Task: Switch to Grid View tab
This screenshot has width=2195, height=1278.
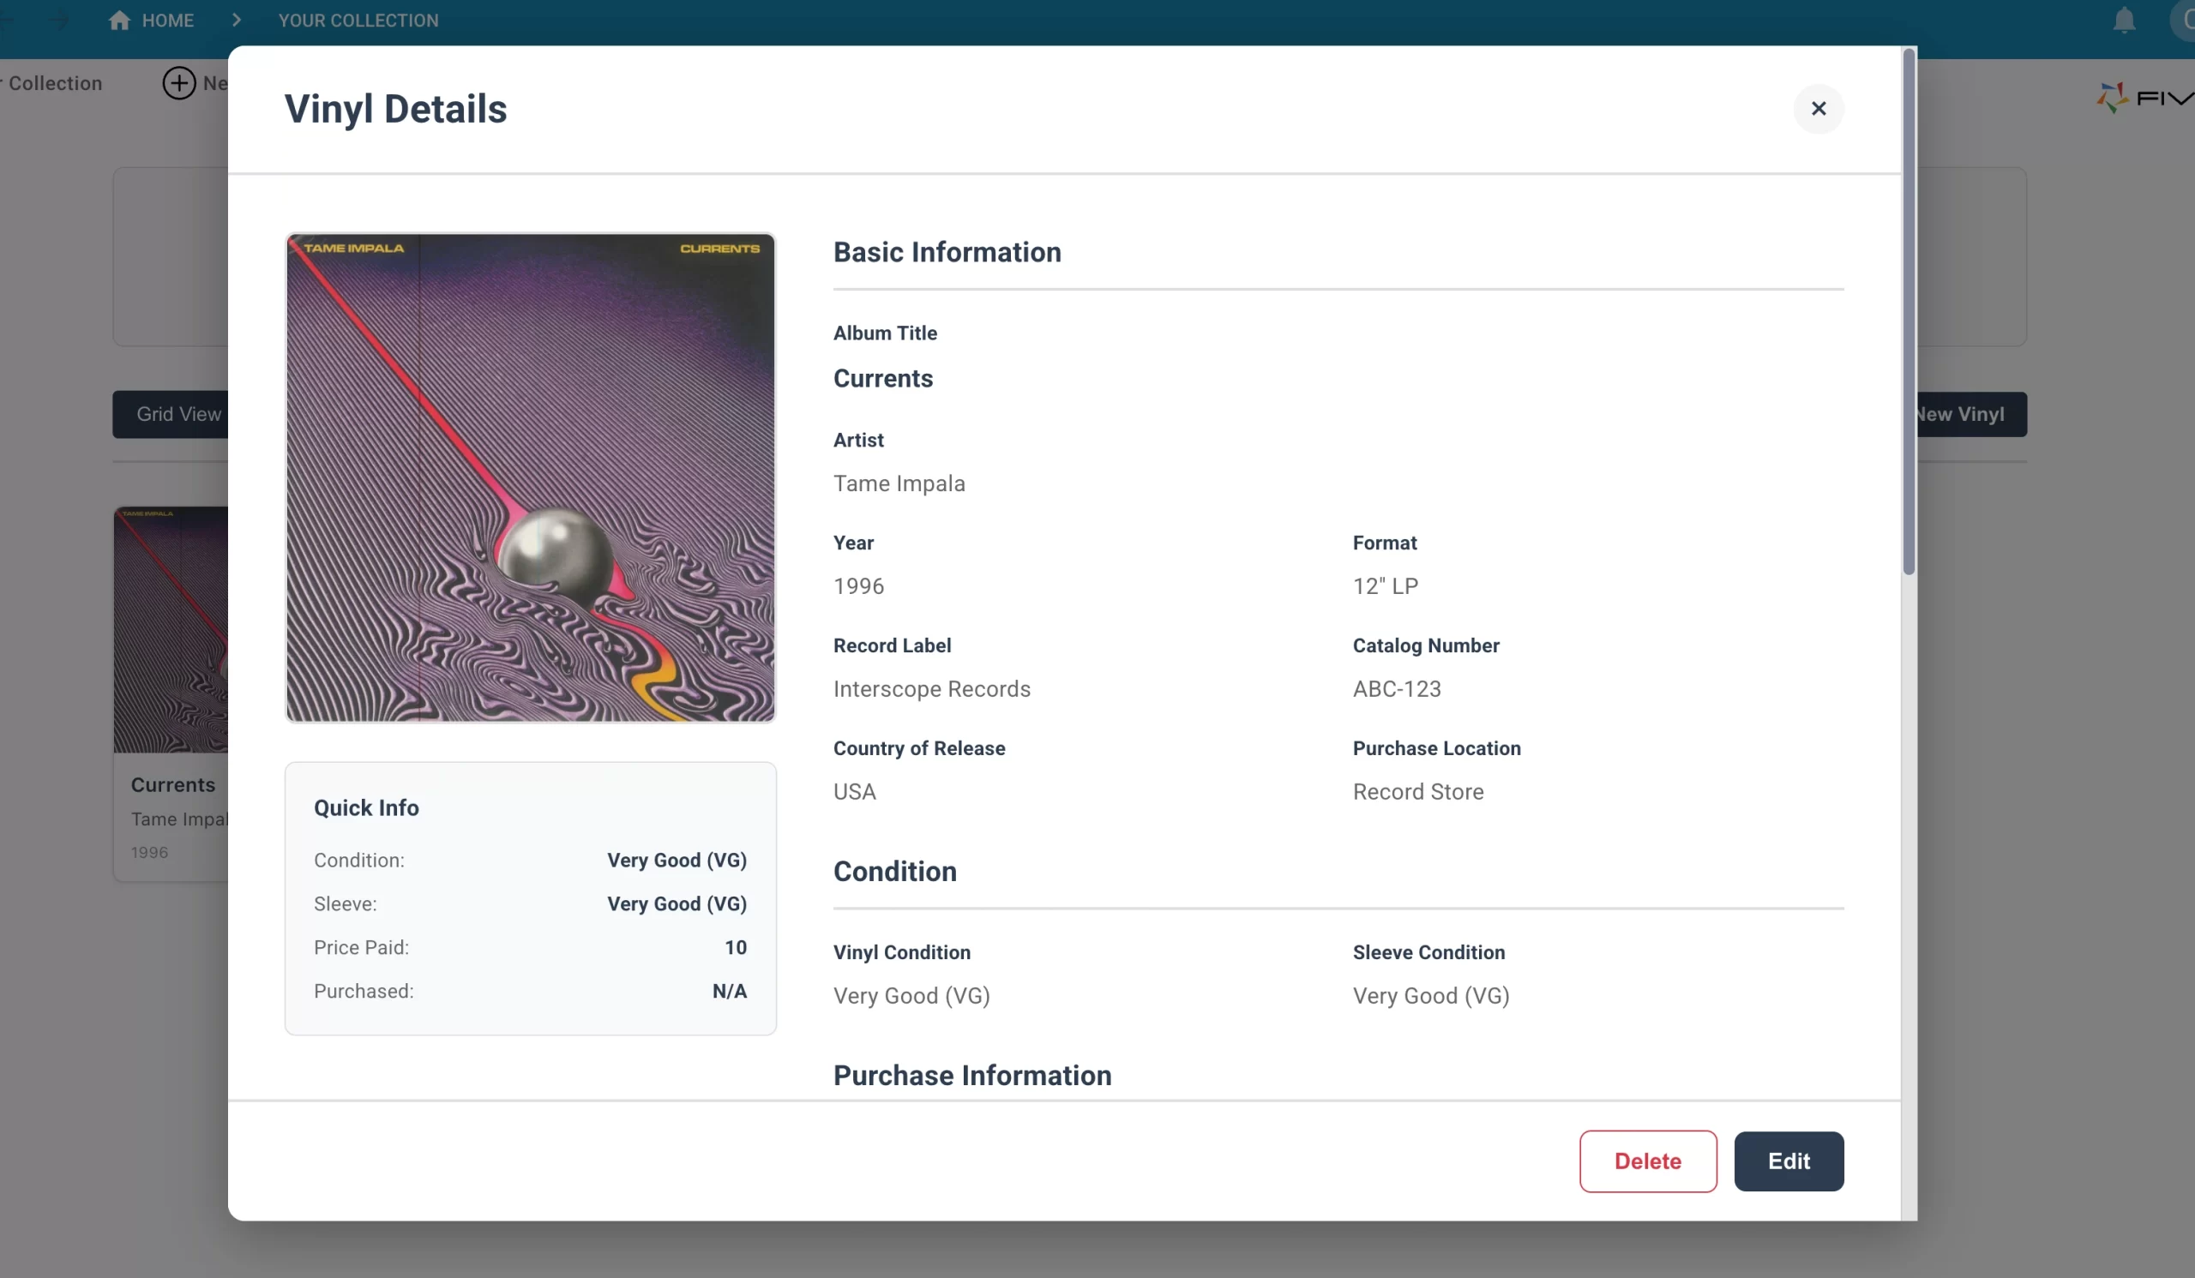Action: pyautogui.click(x=177, y=414)
